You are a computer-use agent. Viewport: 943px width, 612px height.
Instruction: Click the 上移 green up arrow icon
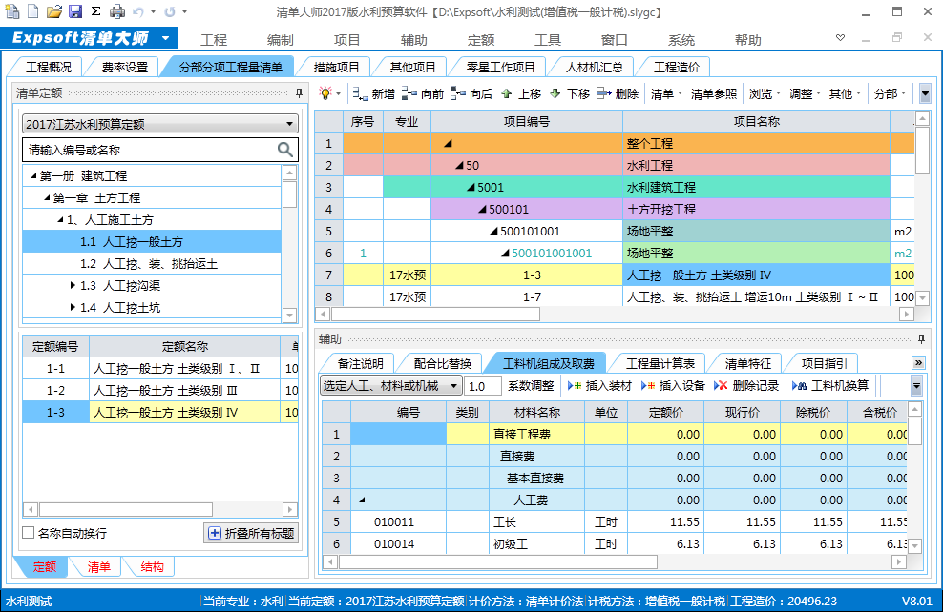tap(505, 94)
